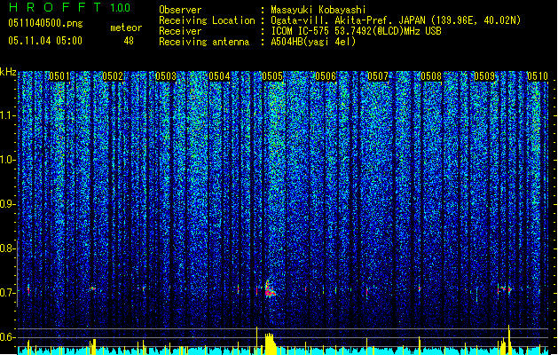
Task: Click the 0502 time marker
Action: point(113,76)
